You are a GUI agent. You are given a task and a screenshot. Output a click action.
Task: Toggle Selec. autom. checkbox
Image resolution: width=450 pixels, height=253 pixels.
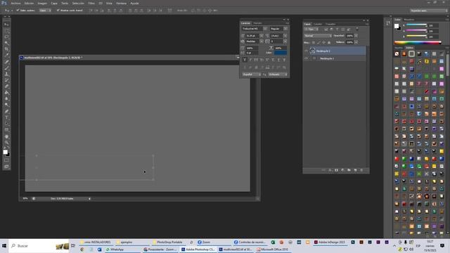point(18,11)
